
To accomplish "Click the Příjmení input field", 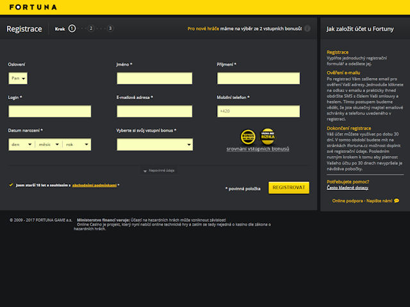I will tap(258, 78).
